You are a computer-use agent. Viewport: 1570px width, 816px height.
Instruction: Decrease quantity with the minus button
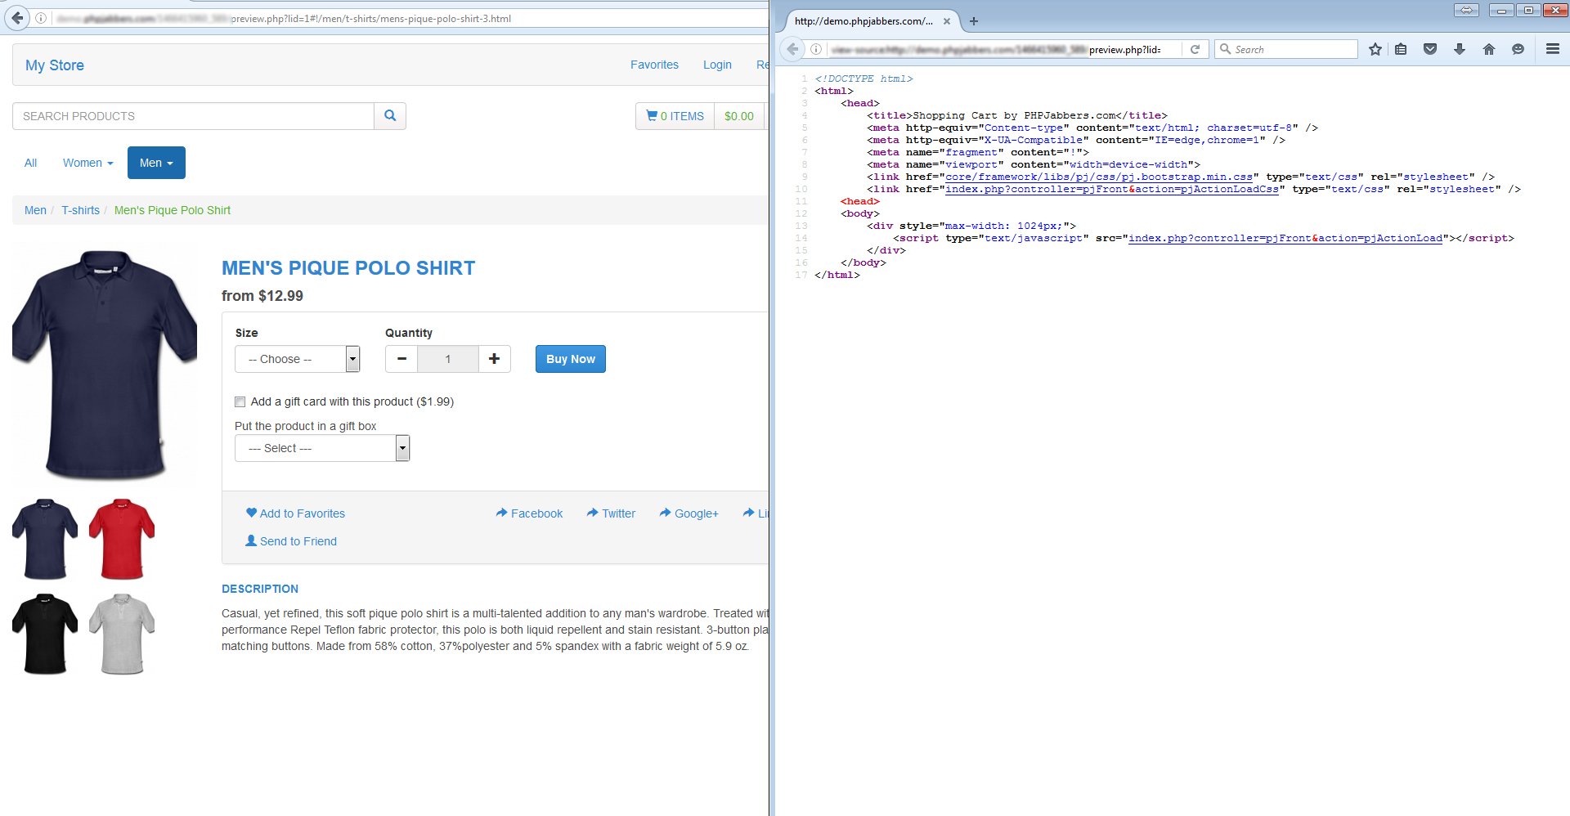[401, 359]
